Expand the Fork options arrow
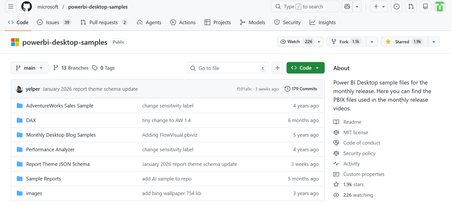The width and height of the screenshot is (452, 202). (372, 42)
